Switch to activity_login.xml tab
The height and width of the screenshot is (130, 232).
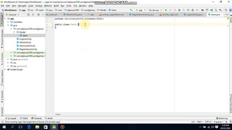(170, 14)
